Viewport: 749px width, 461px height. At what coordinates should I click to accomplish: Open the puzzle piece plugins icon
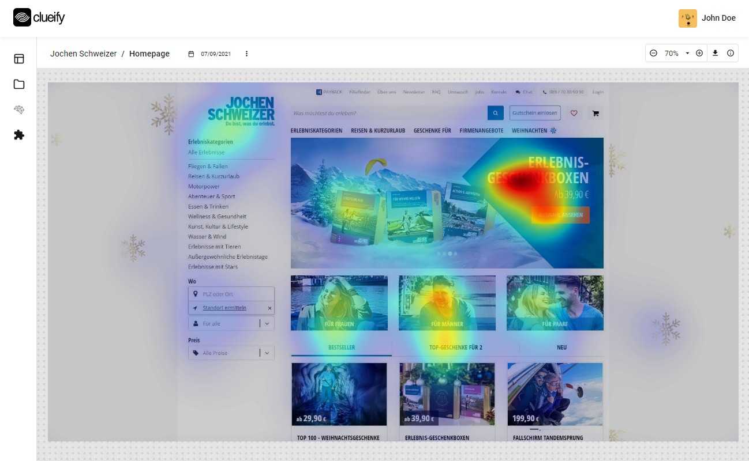tap(19, 135)
